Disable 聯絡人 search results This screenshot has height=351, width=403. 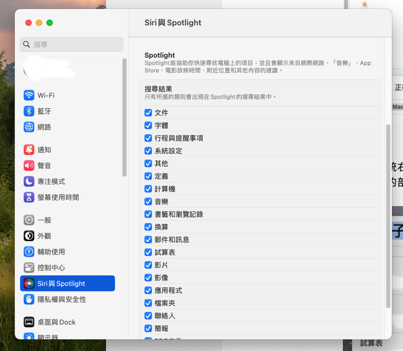(148, 316)
